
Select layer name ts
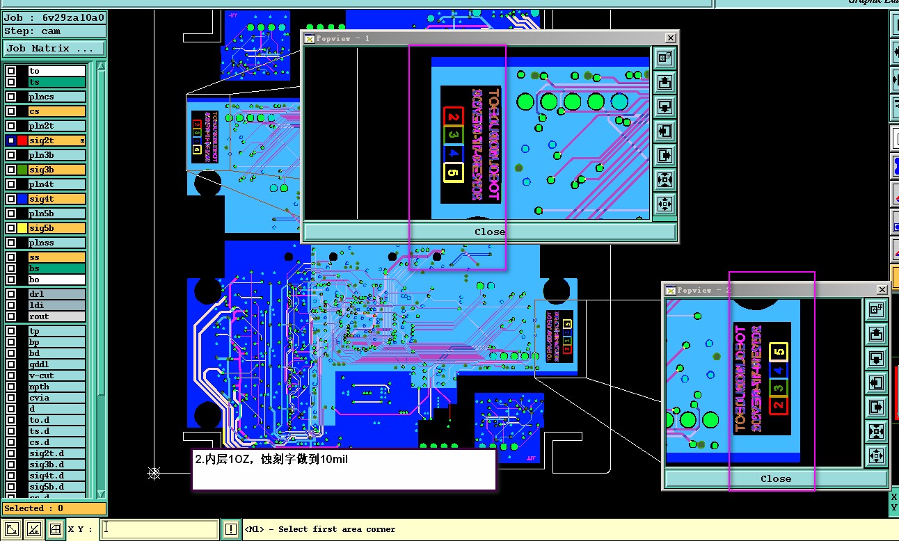(x=56, y=82)
